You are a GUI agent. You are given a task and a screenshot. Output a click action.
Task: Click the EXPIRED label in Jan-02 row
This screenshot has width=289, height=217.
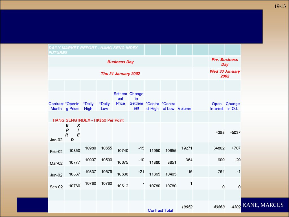click(73, 133)
